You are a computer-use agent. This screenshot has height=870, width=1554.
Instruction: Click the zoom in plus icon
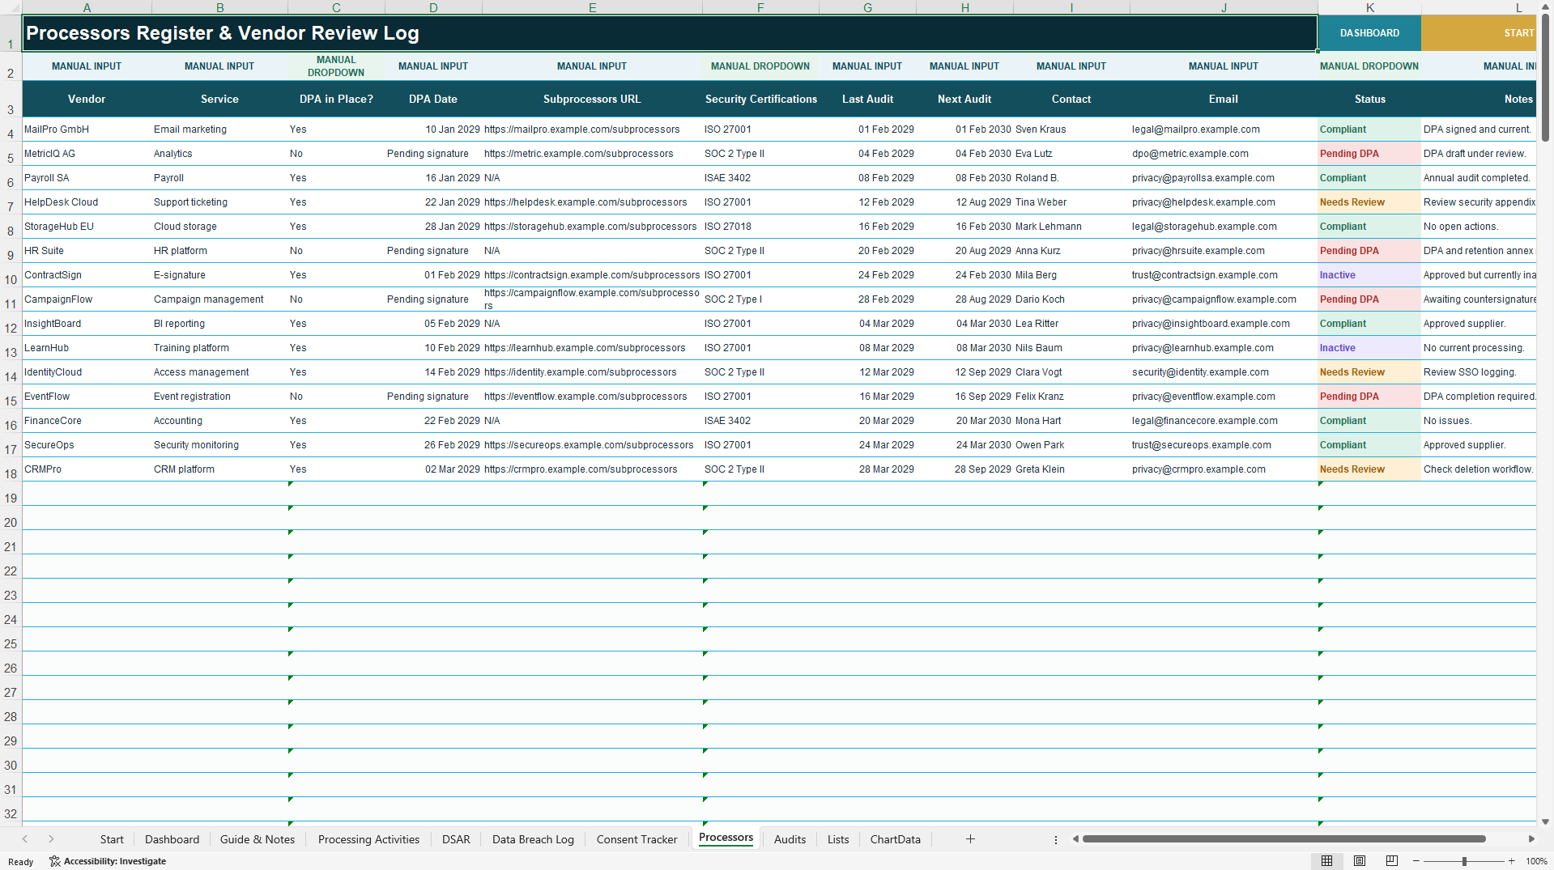[x=1511, y=861]
